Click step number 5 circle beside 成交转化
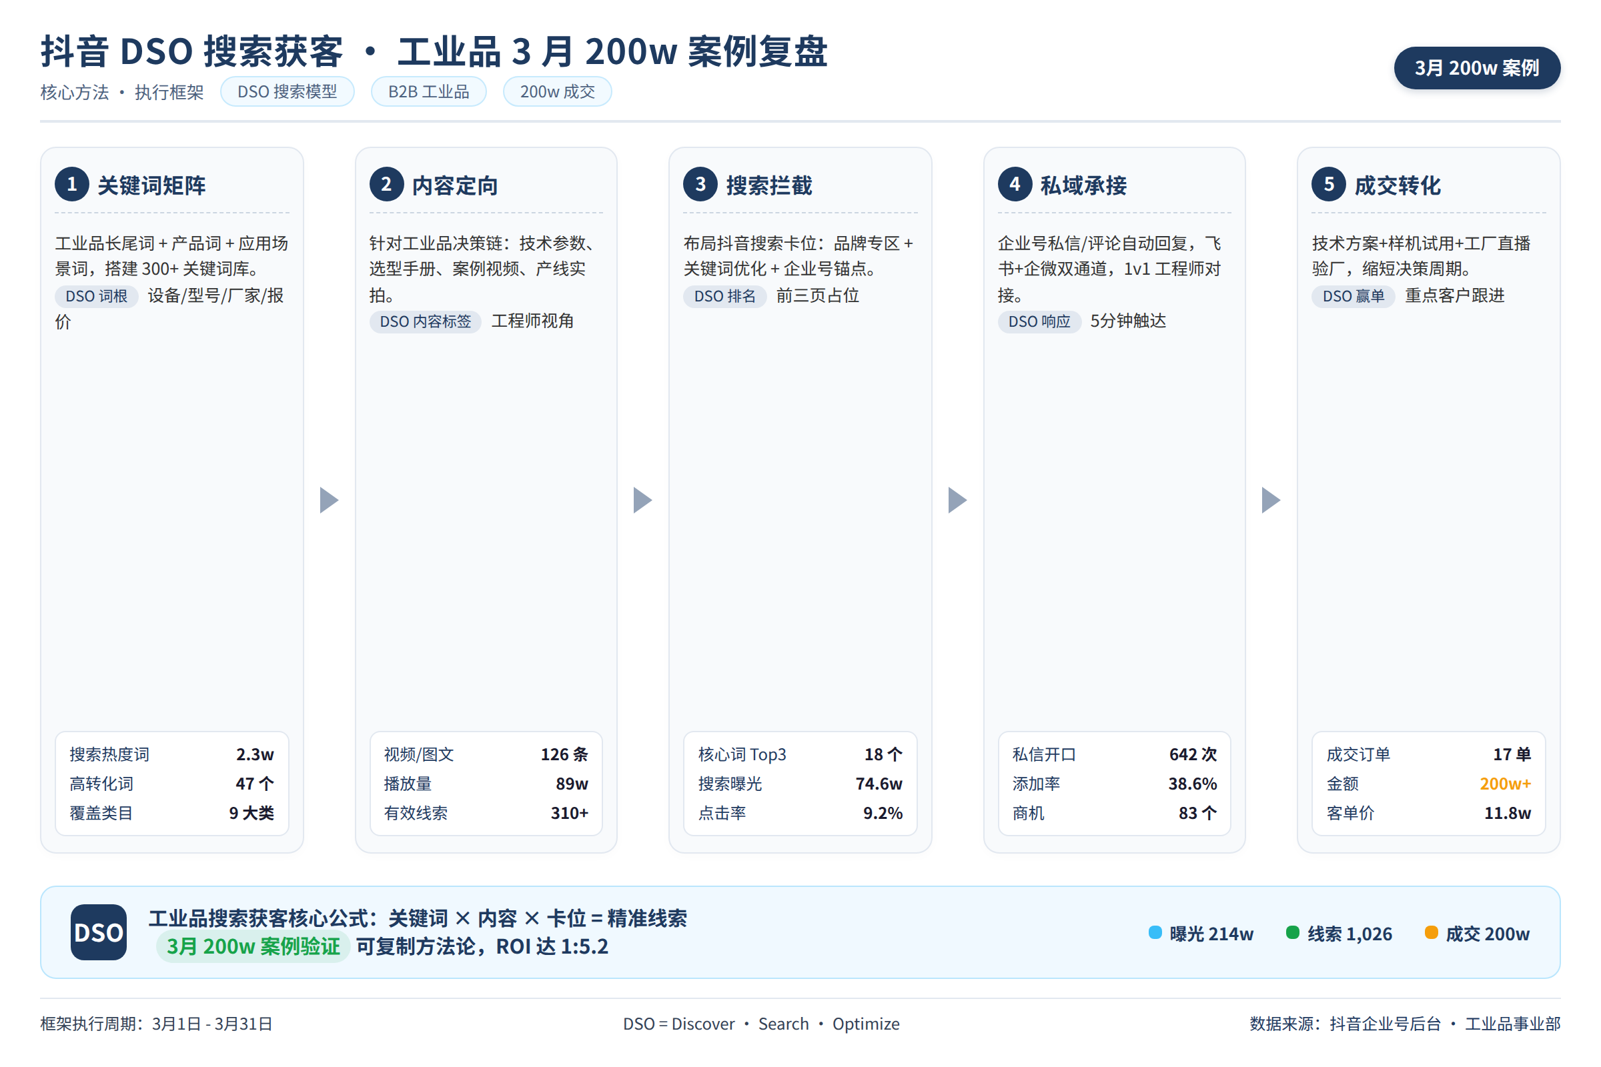The height and width of the screenshot is (1067, 1601). click(x=1329, y=185)
